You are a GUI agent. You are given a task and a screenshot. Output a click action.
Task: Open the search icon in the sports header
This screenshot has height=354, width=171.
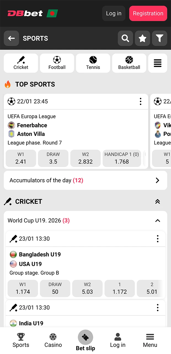coord(125,38)
